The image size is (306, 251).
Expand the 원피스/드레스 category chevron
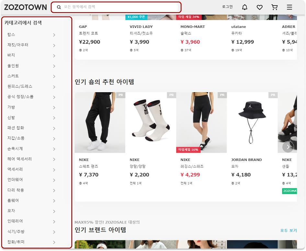54,87
